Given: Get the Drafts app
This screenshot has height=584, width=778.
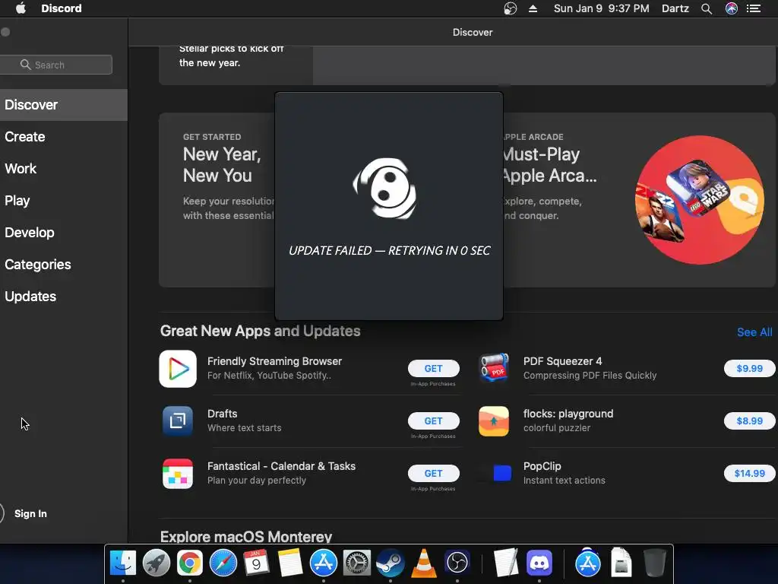Looking at the screenshot, I should coord(433,421).
